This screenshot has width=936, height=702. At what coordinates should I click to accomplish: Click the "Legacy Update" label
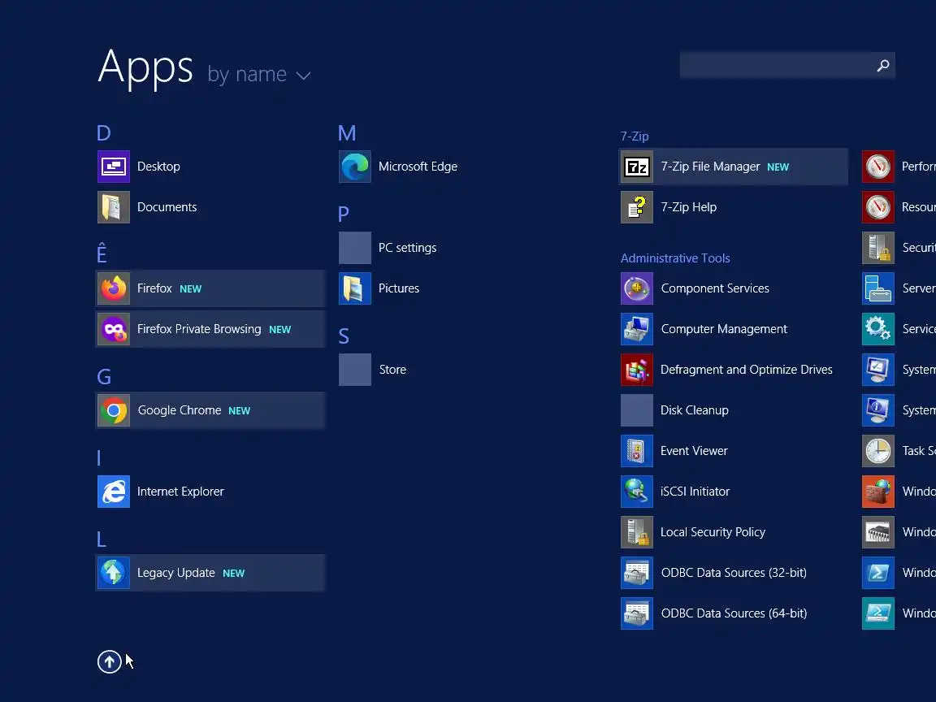pos(175,573)
